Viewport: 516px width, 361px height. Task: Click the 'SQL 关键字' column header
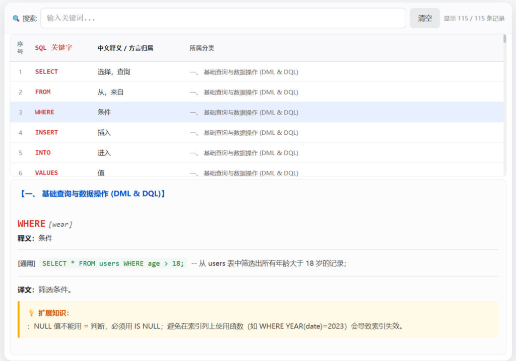point(53,48)
